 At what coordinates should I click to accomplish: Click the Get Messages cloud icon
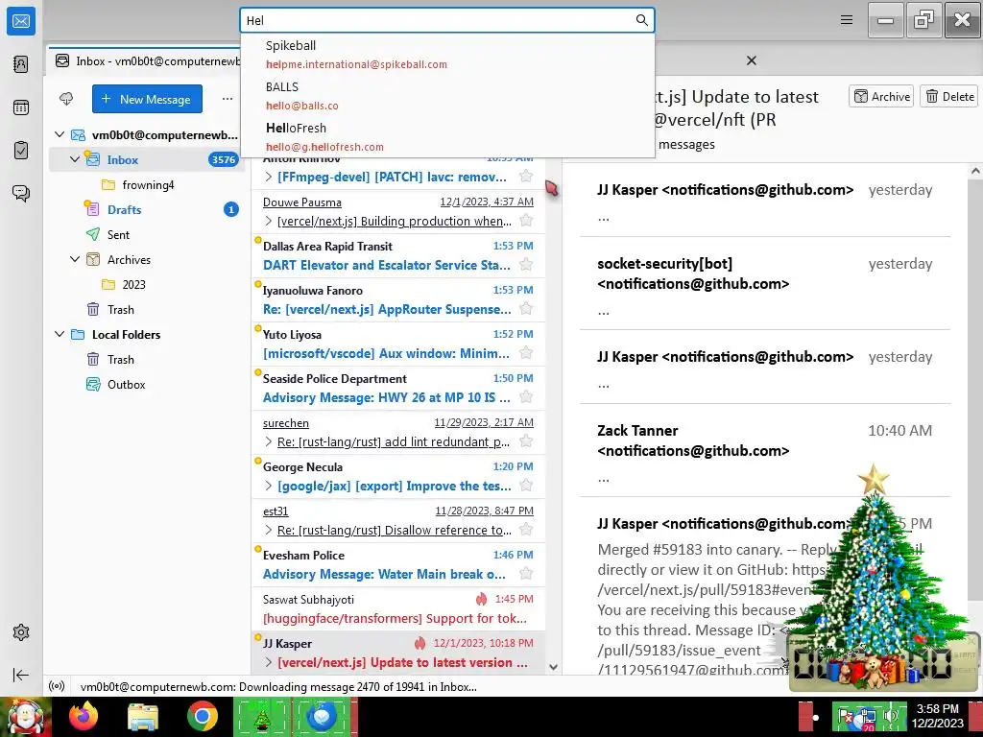pyautogui.click(x=66, y=99)
